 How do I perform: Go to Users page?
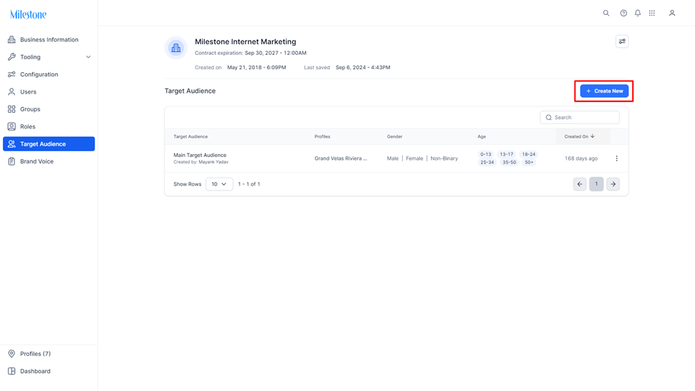48,92
